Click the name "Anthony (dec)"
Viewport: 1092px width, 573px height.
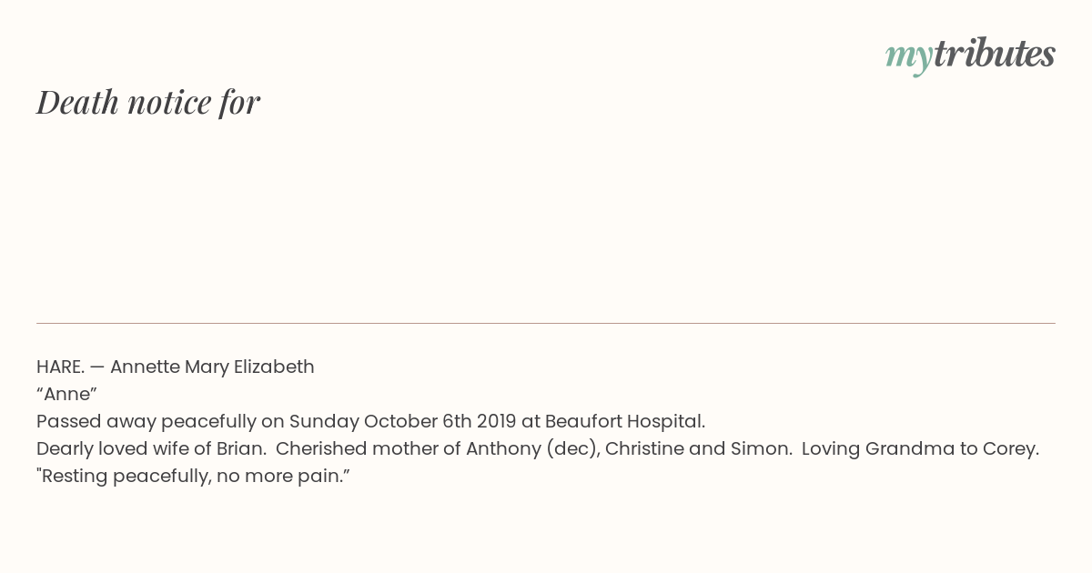click(x=532, y=449)
